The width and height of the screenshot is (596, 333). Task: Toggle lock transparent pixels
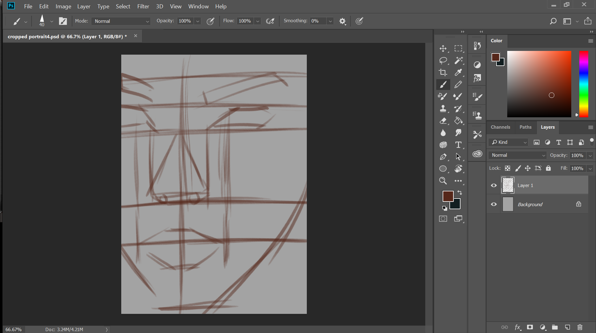508,168
